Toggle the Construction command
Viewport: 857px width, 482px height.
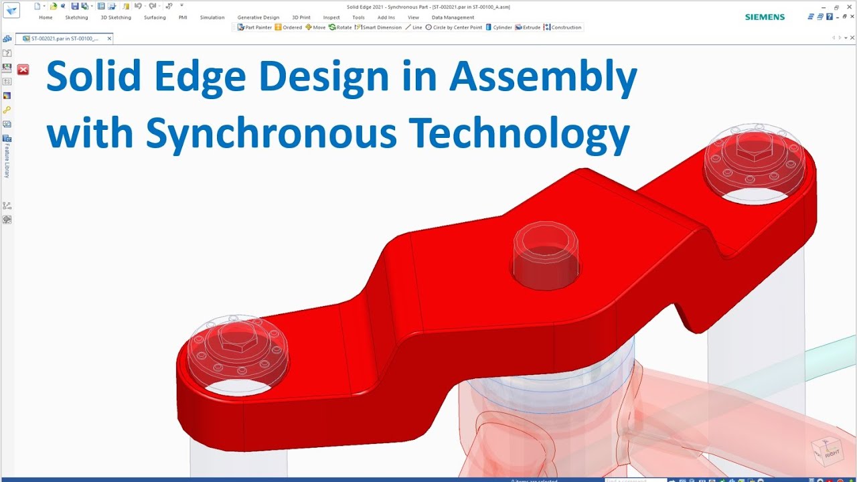563,27
